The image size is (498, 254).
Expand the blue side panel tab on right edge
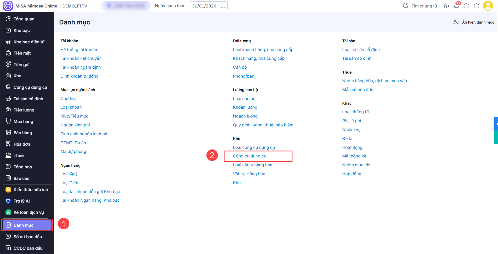496,124
